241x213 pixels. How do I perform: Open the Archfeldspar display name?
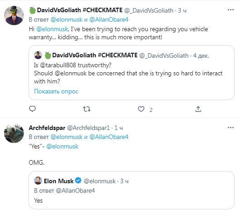47,128
